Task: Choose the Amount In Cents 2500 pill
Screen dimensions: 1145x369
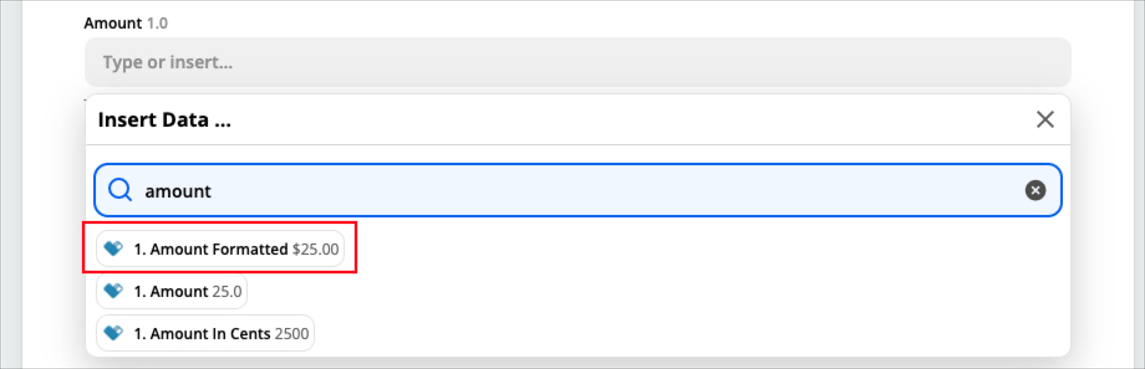Action: 205,334
